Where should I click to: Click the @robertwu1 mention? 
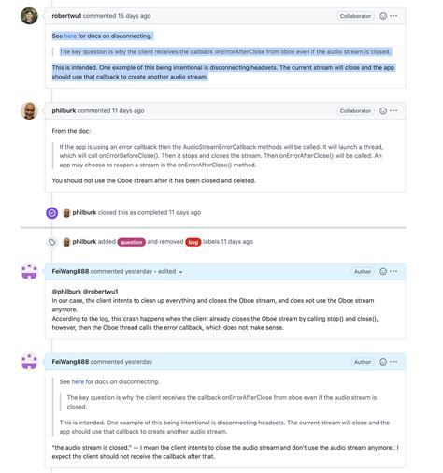(x=100, y=292)
